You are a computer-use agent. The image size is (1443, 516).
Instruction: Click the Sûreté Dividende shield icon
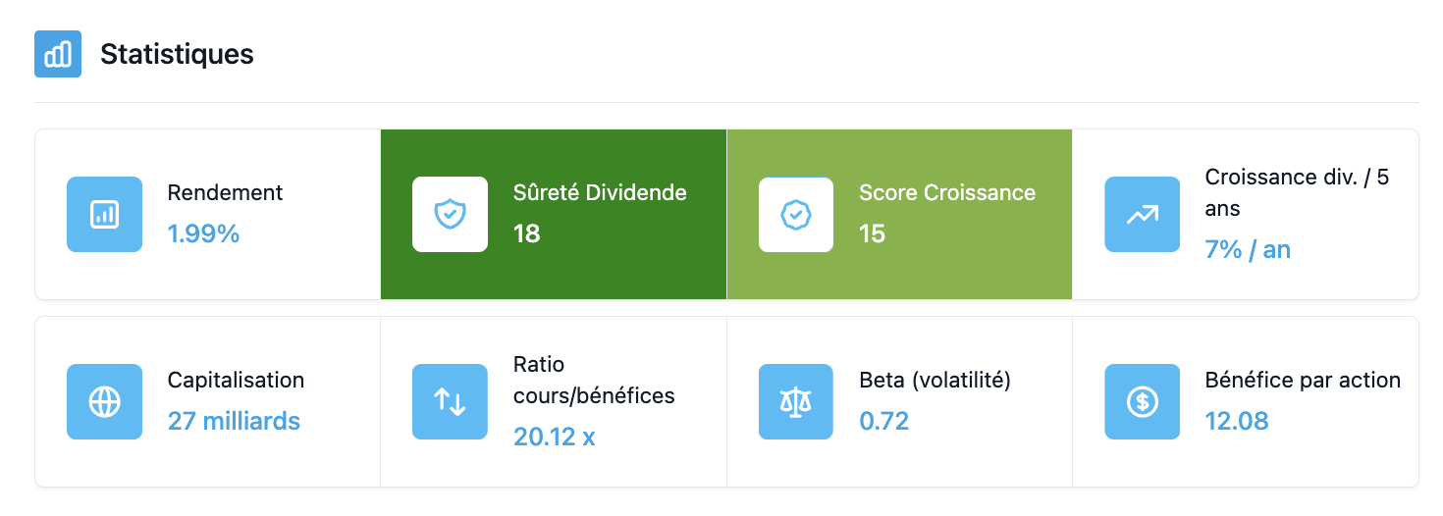click(x=450, y=214)
